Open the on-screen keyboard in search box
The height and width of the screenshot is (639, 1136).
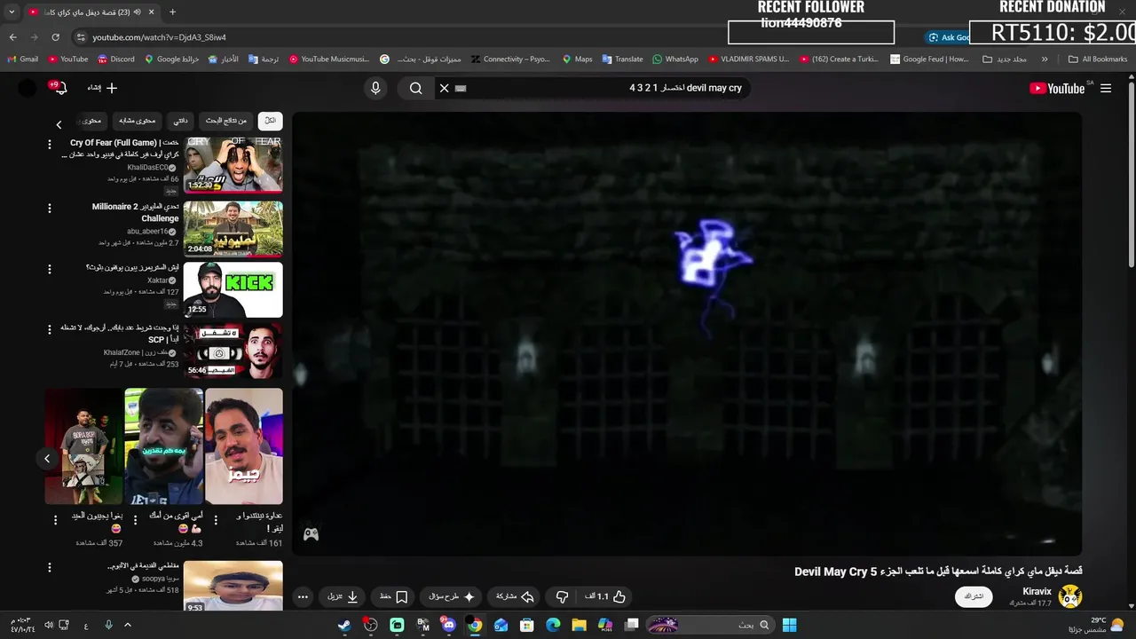tap(461, 88)
